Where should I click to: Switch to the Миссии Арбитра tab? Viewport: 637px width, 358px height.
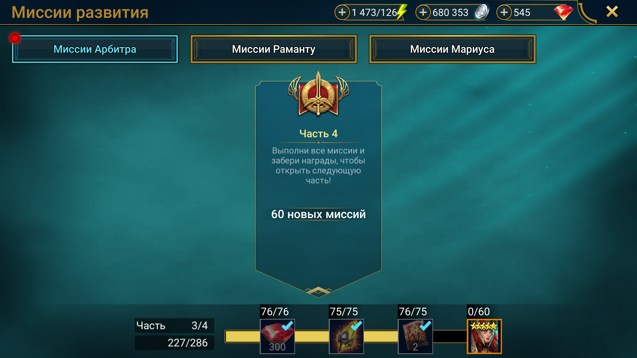click(95, 49)
